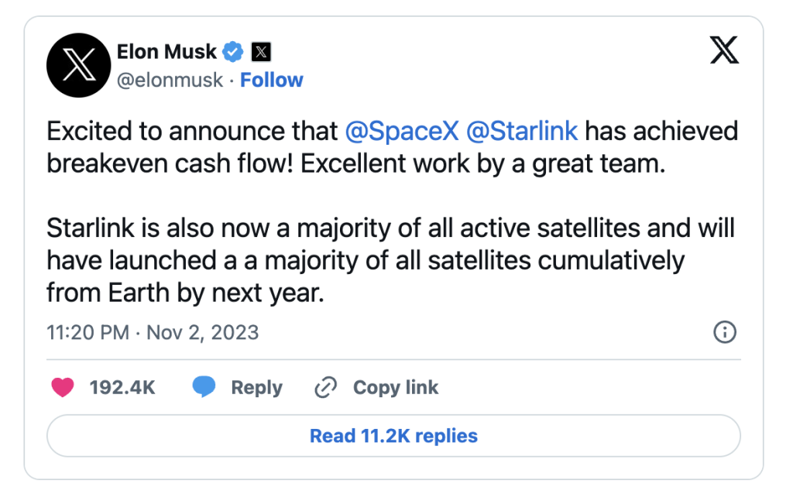Click the Reply text label

tap(256, 388)
